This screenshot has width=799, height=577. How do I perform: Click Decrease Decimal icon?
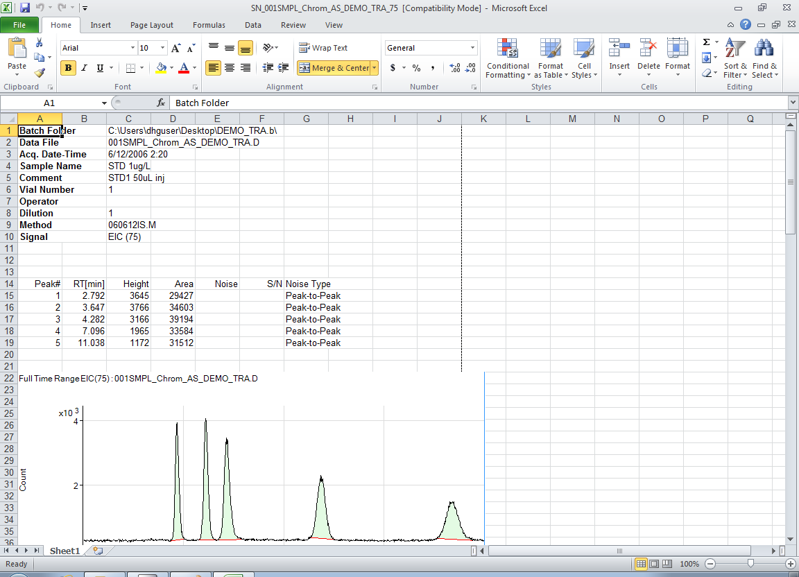pyautogui.click(x=470, y=68)
